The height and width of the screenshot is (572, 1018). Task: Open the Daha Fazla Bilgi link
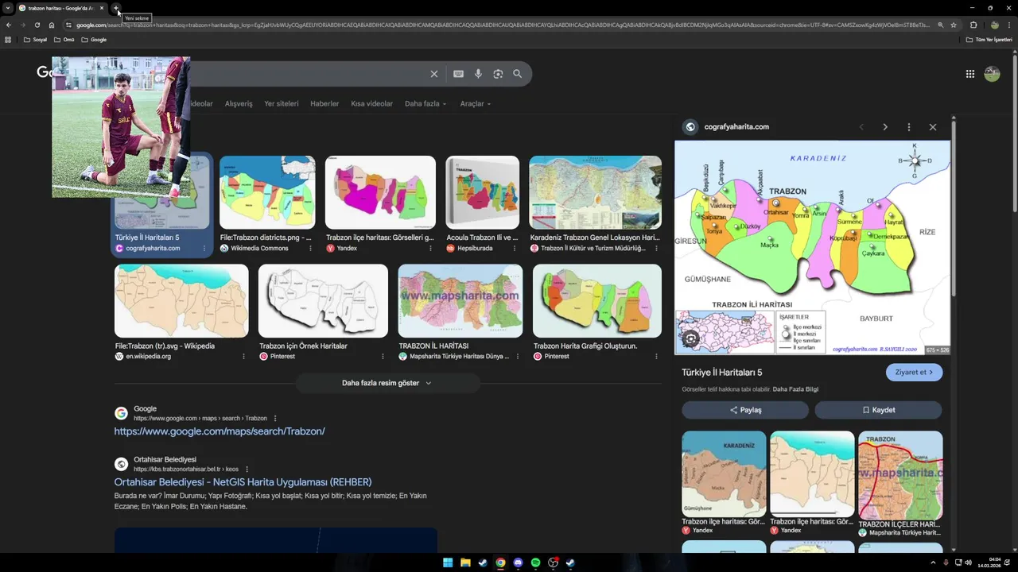795,389
